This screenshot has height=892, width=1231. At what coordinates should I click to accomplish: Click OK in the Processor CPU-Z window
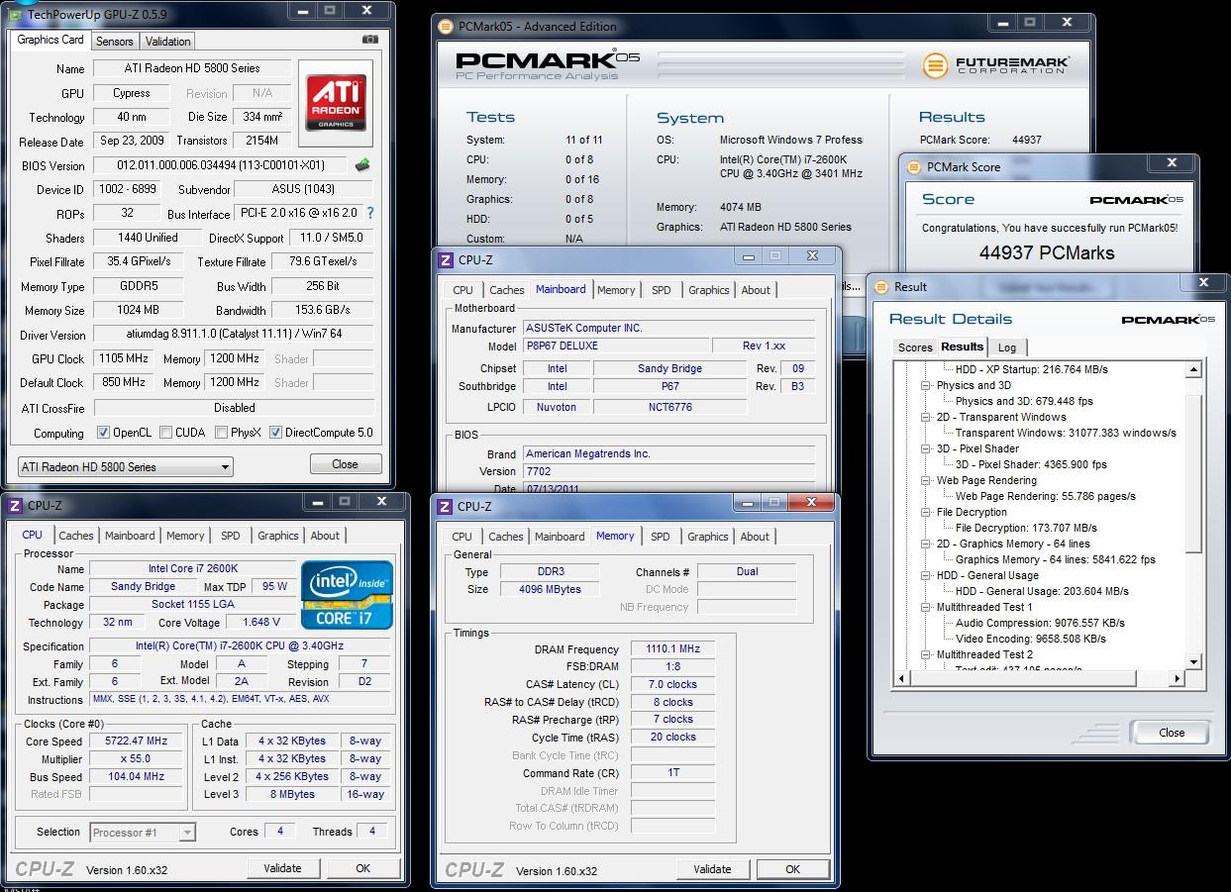pyautogui.click(x=362, y=868)
